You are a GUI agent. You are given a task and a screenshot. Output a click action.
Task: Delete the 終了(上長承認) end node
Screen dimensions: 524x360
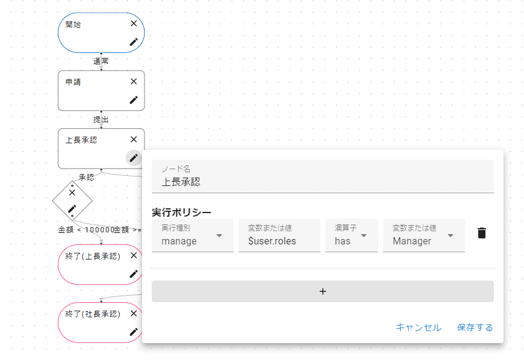(x=134, y=255)
